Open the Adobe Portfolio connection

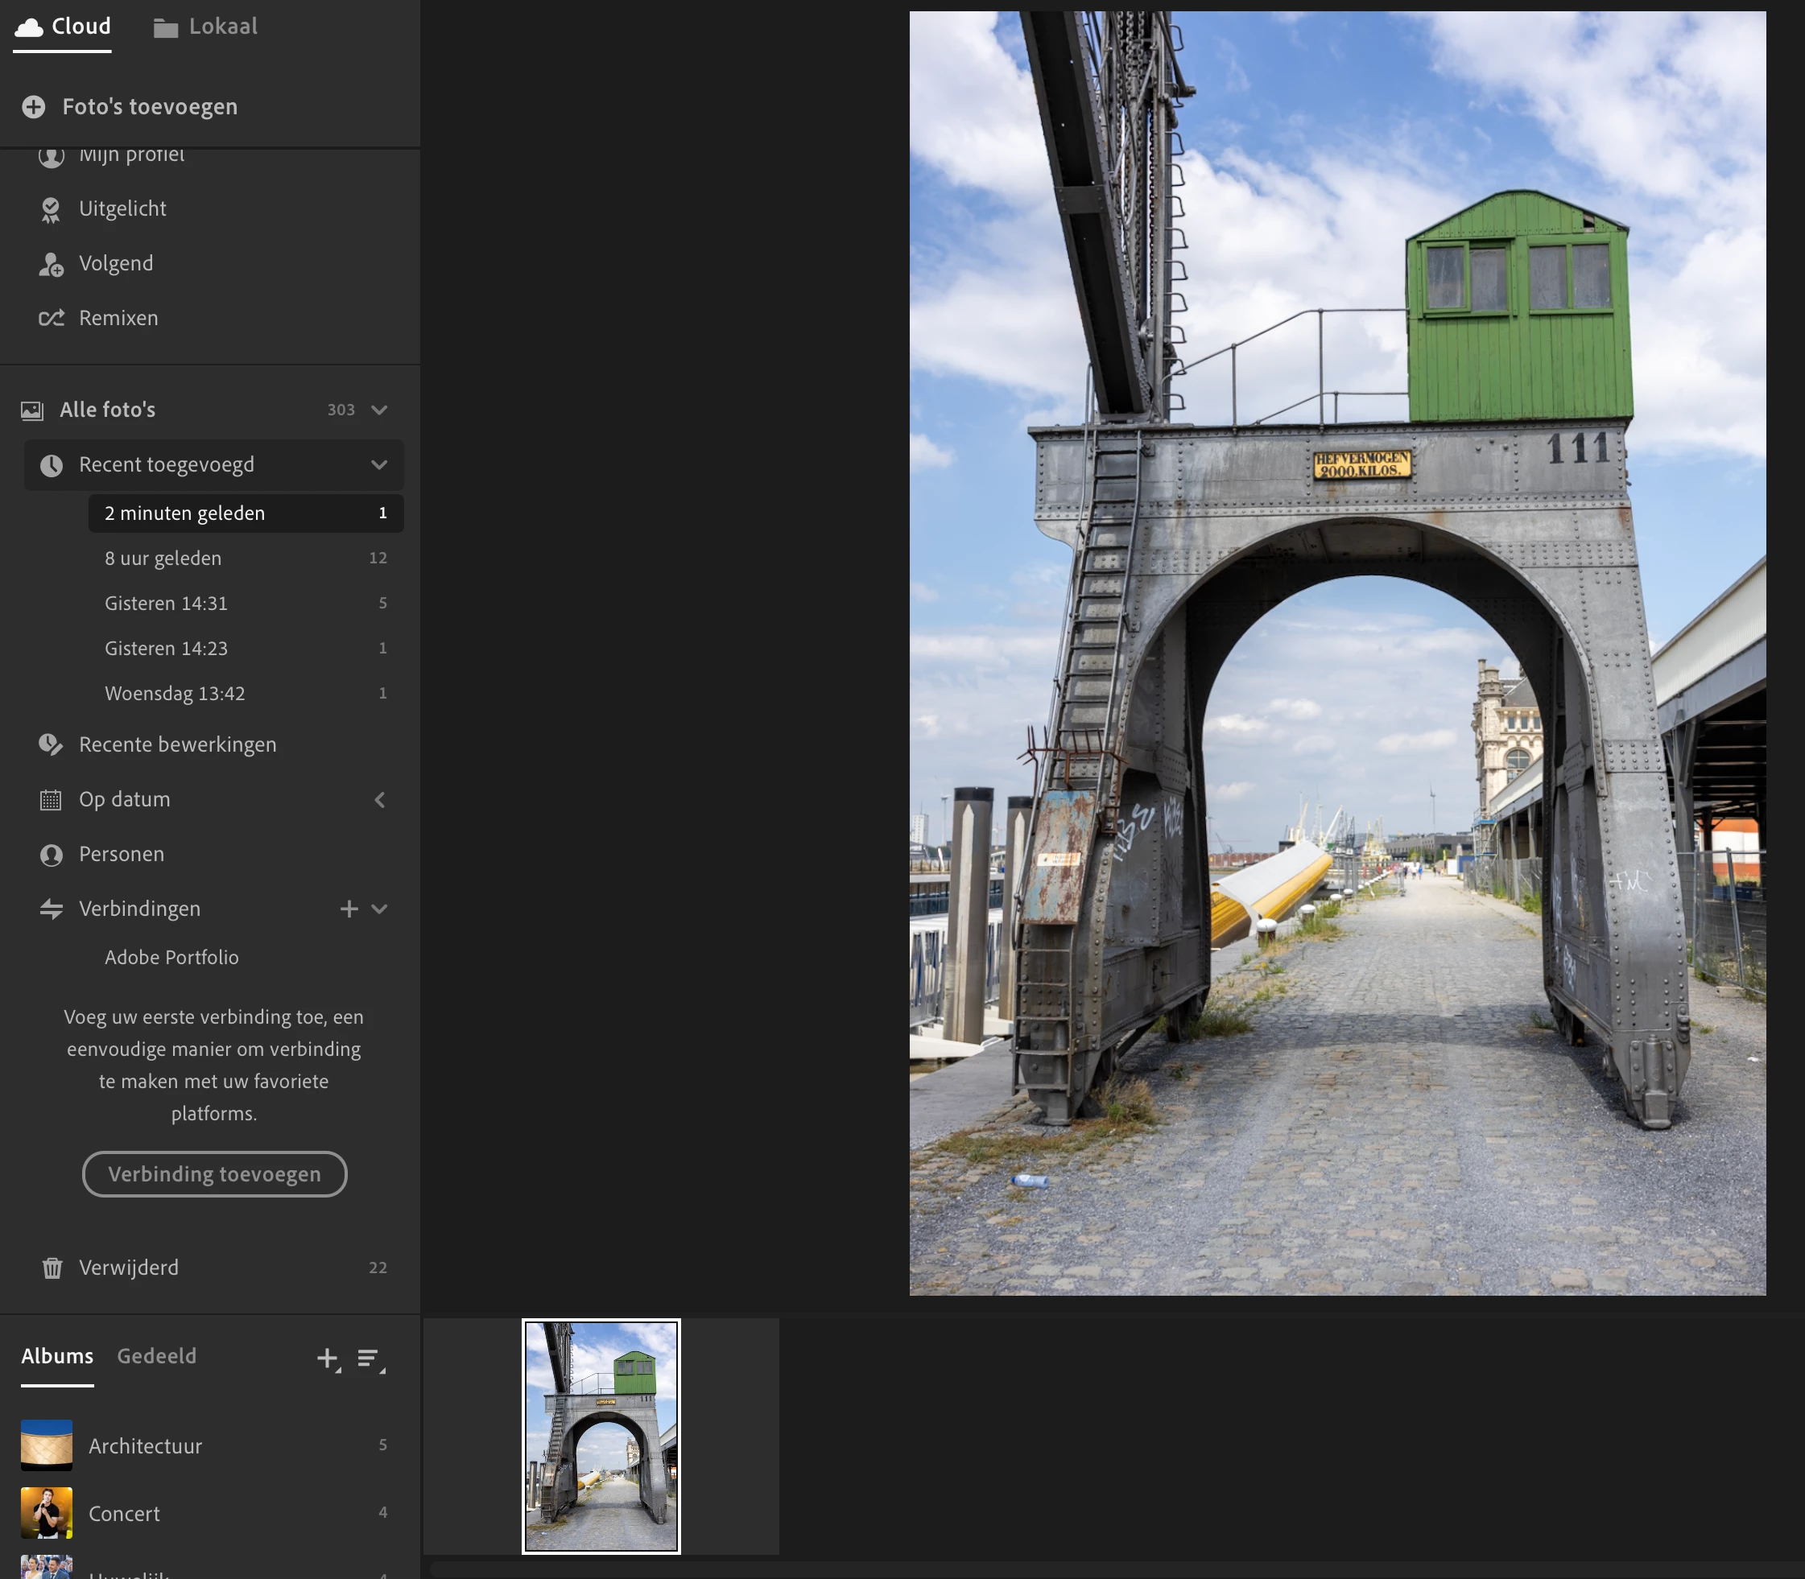click(171, 957)
